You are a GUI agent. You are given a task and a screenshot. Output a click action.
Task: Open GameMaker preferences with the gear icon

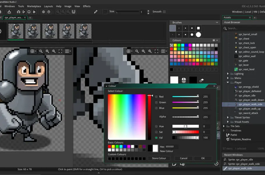43,12
